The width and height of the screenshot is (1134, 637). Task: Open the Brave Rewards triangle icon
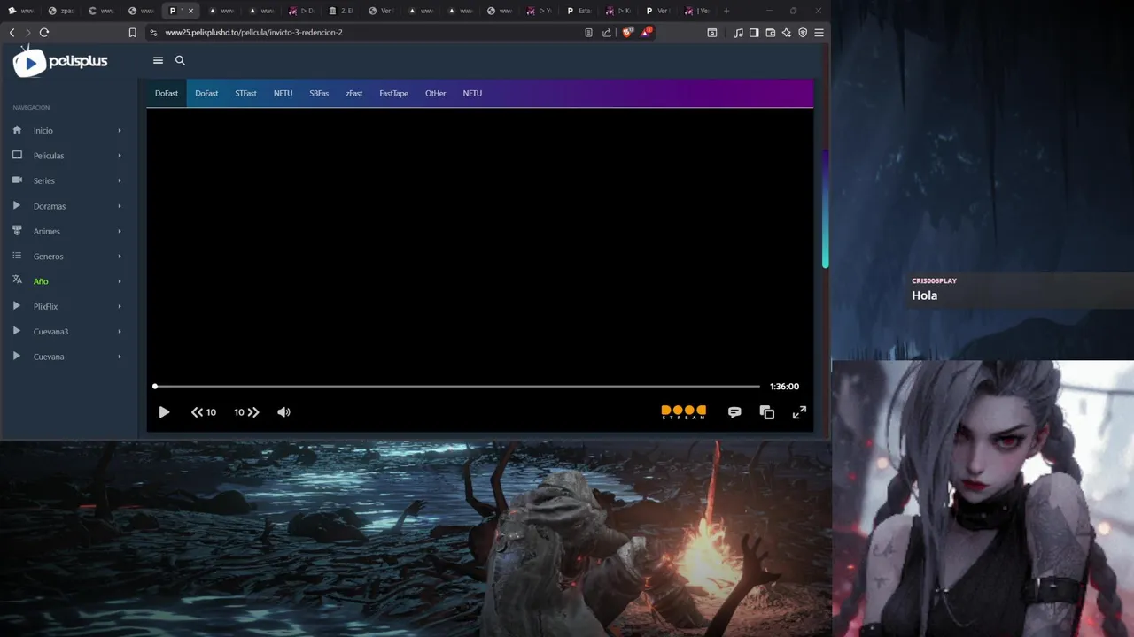[x=646, y=33]
